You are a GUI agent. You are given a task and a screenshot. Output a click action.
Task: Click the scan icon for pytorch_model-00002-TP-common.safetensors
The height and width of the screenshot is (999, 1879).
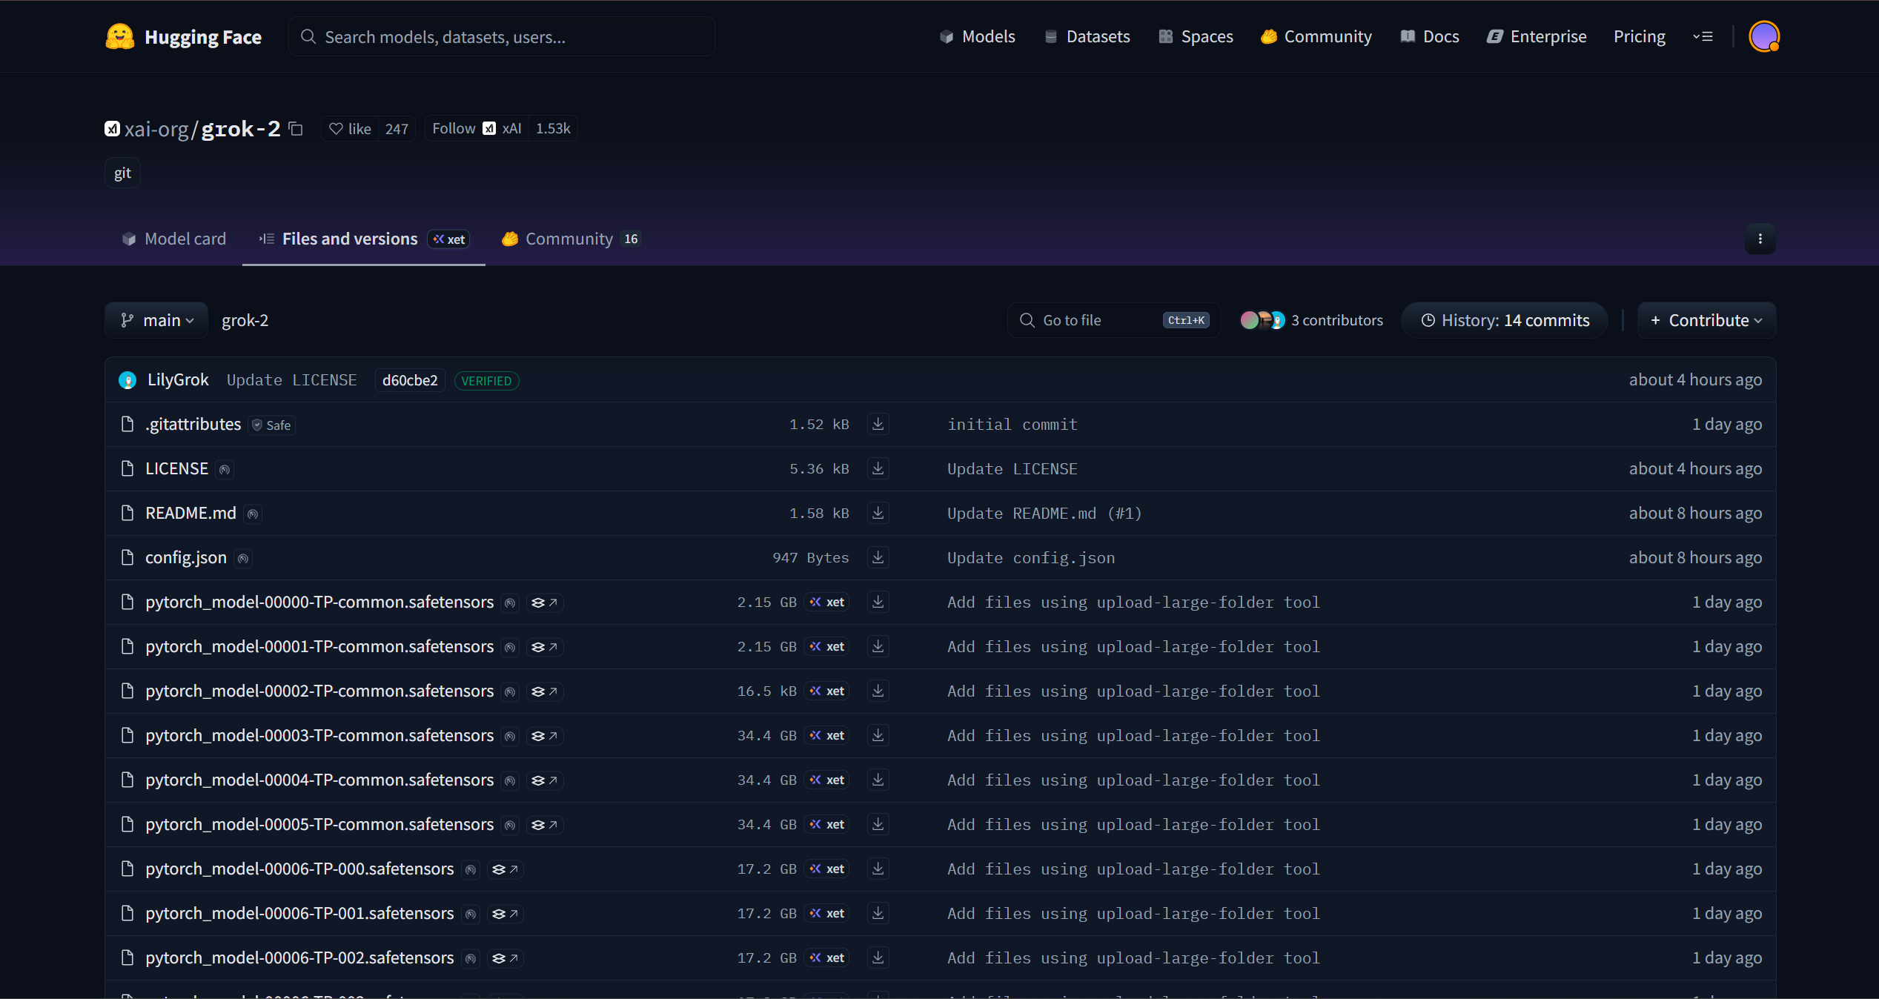pyautogui.click(x=510, y=691)
